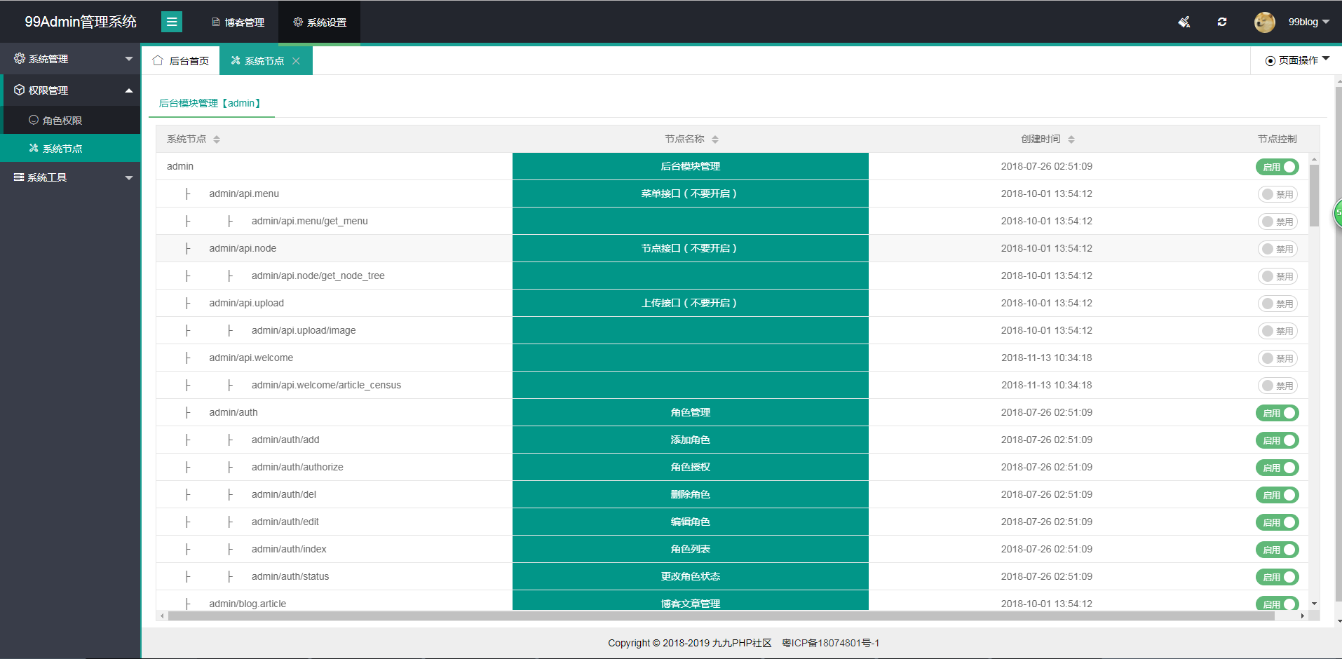
Task: Disable the admin node toggle
Action: (x=1277, y=167)
